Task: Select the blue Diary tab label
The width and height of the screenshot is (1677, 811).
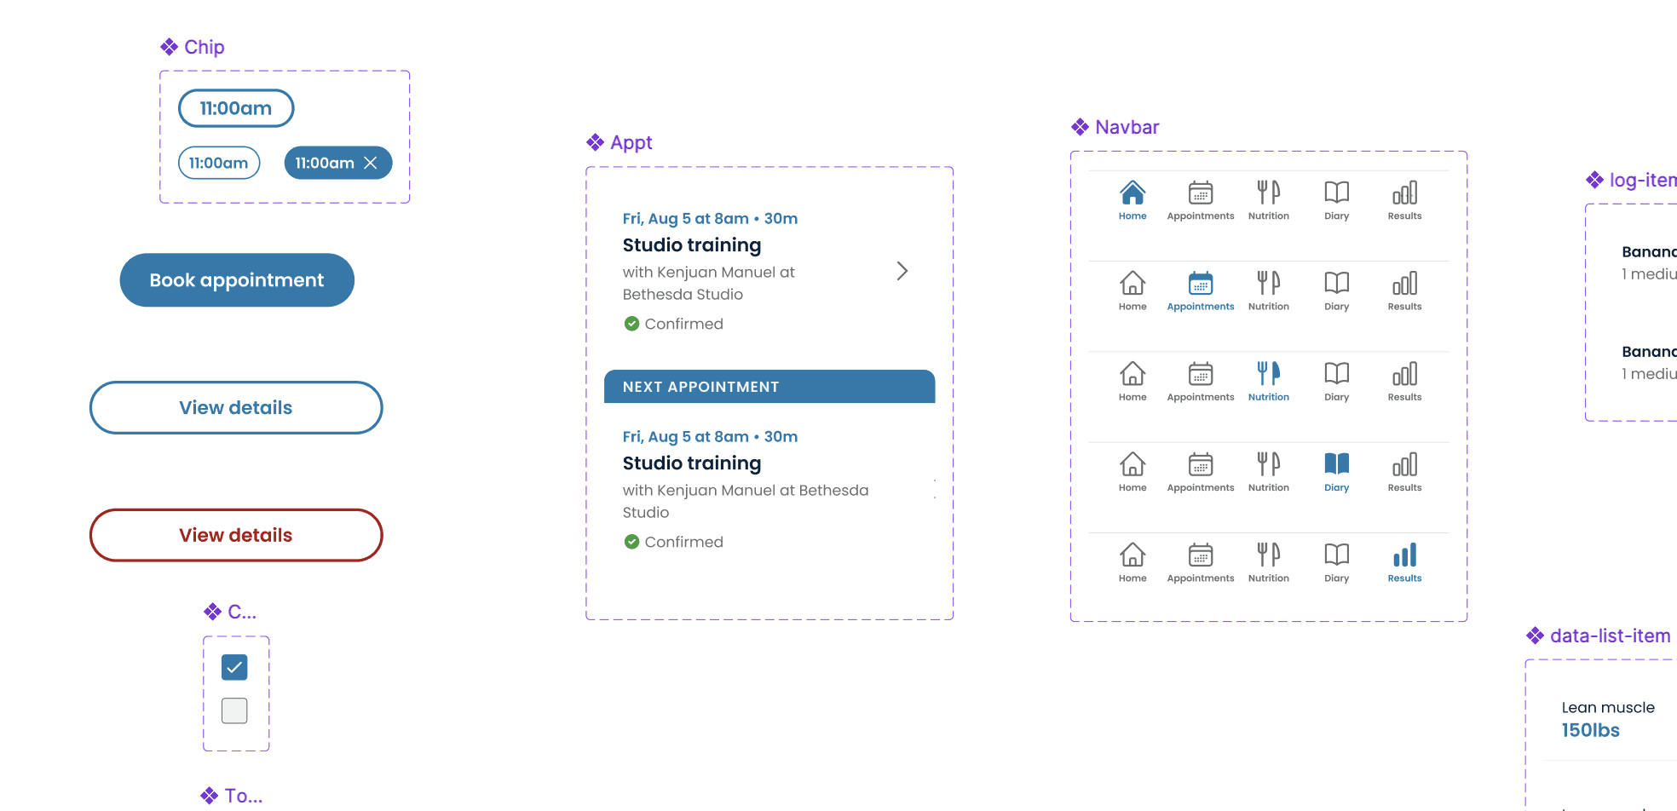Action: pyautogui.click(x=1337, y=487)
